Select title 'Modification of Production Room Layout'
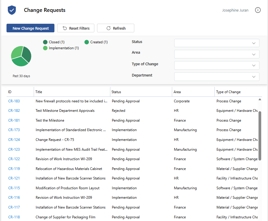The height and width of the screenshot is (221, 268). click(x=67, y=188)
